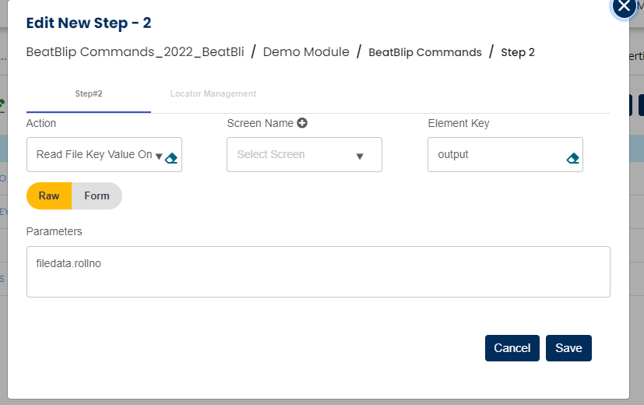The width and height of the screenshot is (644, 405).
Task: Close the Edit New Step dialog
Action: pyautogui.click(x=624, y=6)
